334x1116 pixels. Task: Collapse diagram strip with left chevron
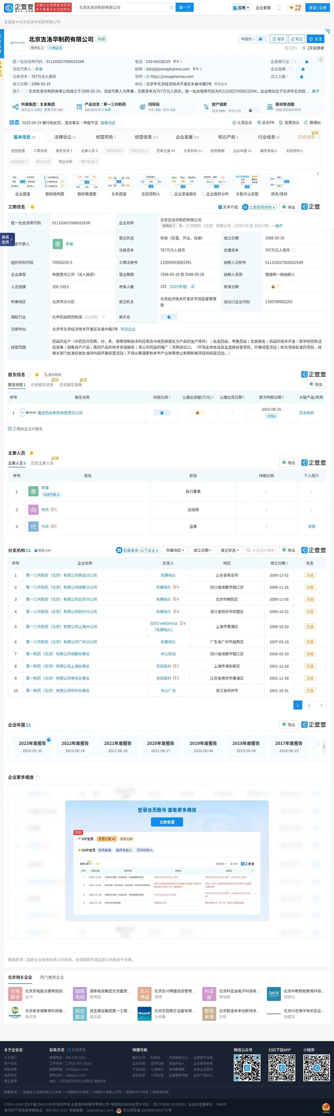pos(318,174)
